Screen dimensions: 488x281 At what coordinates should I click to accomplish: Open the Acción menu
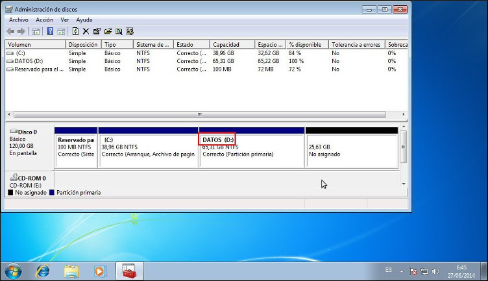coord(45,20)
